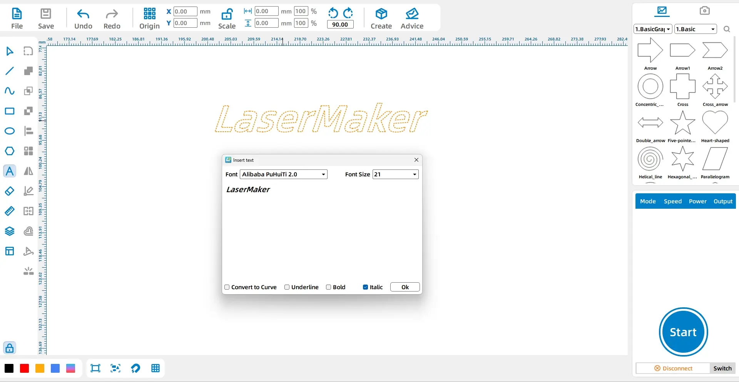739x382 pixels.
Task: Select the Eraser tool
Action: [x=10, y=191]
